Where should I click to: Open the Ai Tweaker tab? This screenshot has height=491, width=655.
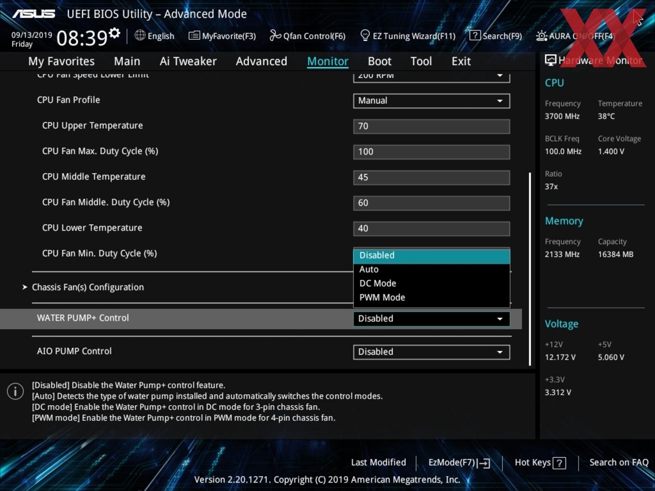pyautogui.click(x=188, y=61)
